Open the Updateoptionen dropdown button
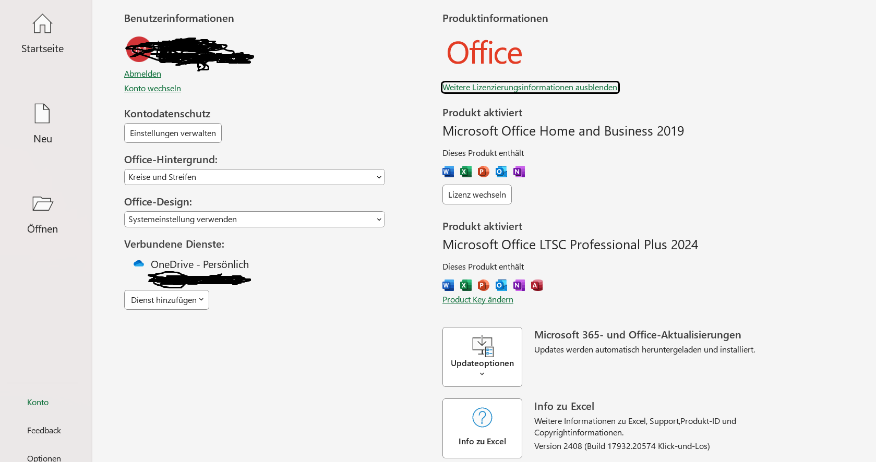This screenshot has height=462, width=876. pos(482,357)
